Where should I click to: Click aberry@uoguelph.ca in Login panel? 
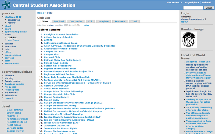(193, 19)
